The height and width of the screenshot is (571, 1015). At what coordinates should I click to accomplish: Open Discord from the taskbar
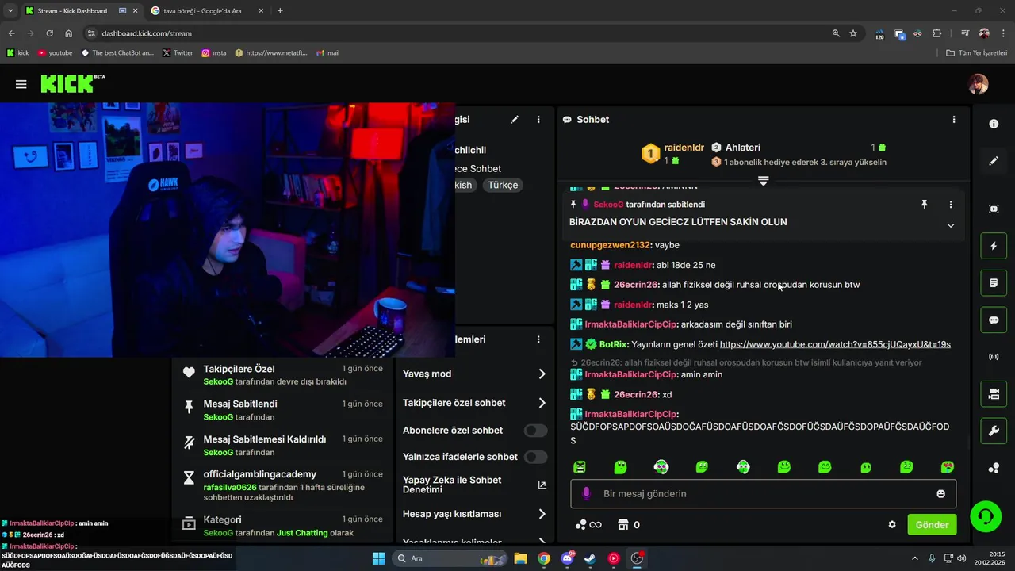(567, 558)
